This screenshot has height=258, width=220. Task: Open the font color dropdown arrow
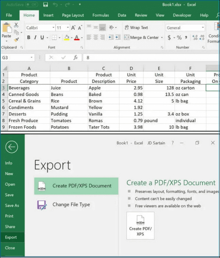[82, 38]
